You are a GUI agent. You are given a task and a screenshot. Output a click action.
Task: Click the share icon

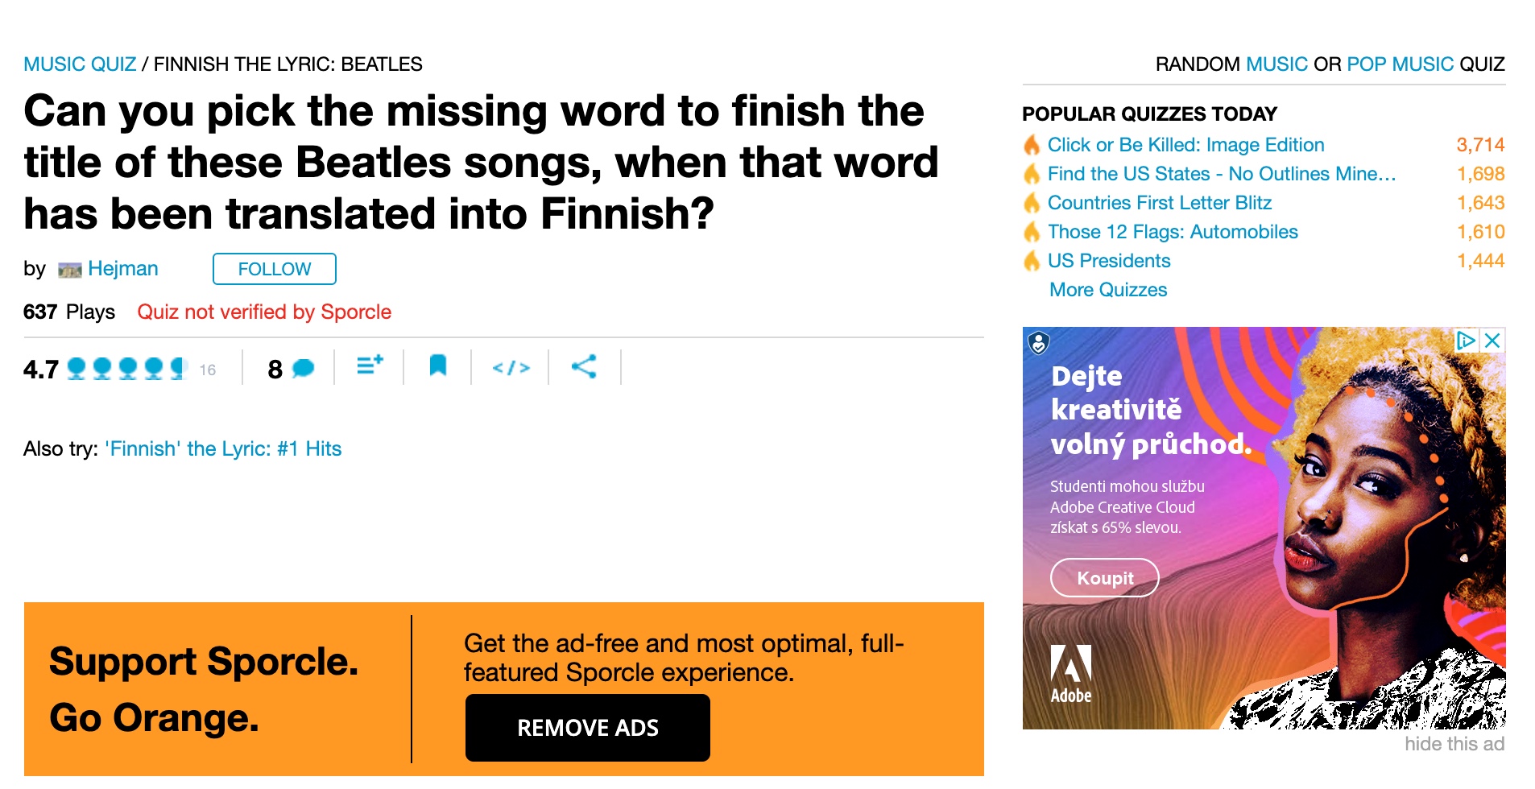click(x=584, y=367)
